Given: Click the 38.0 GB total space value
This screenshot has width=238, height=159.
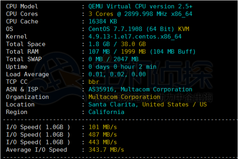Looking at the screenshot, I should pyautogui.click(x=133, y=44).
